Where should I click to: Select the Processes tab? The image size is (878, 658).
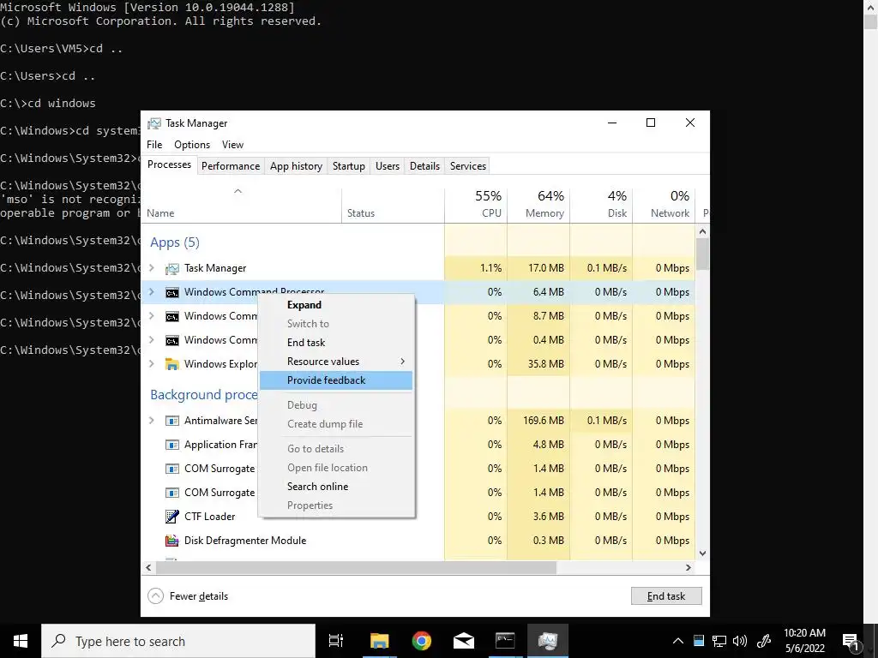[x=169, y=164]
